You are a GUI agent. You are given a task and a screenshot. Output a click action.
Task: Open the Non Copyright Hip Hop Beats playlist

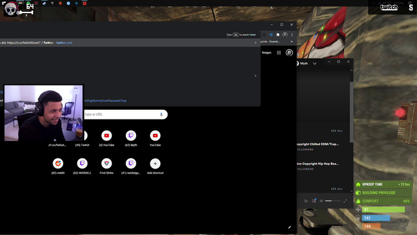click(318, 164)
